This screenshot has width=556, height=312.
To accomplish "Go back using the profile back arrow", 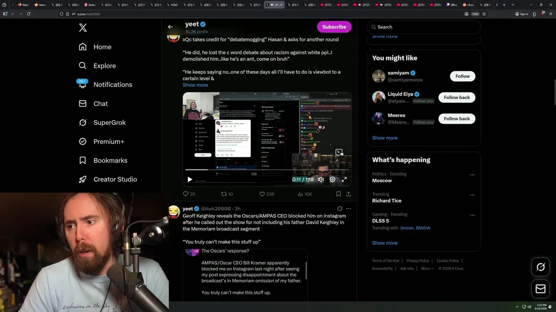I will (170, 27).
